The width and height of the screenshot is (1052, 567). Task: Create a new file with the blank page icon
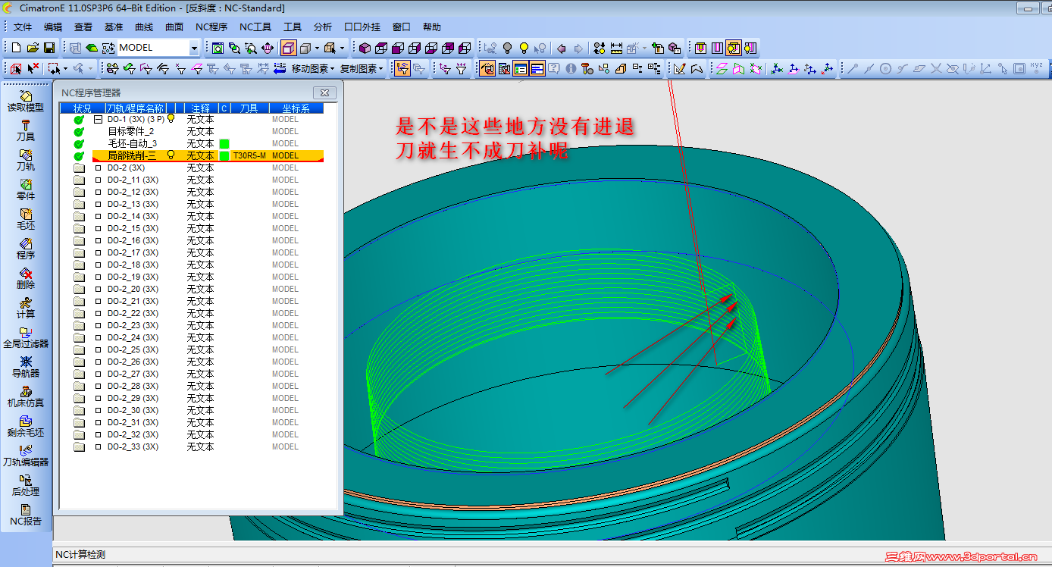pyautogui.click(x=17, y=48)
